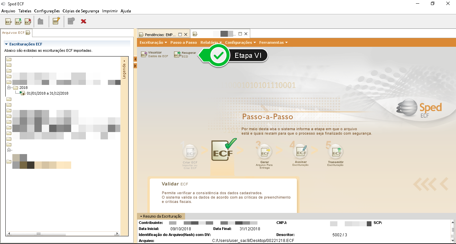Open the Escrituração dropdown menu
456x244 pixels.
coord(153,42)
